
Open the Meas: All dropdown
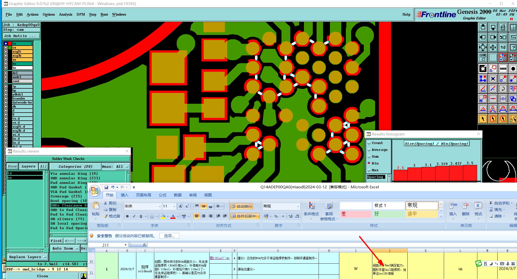(x=122, y=167)
